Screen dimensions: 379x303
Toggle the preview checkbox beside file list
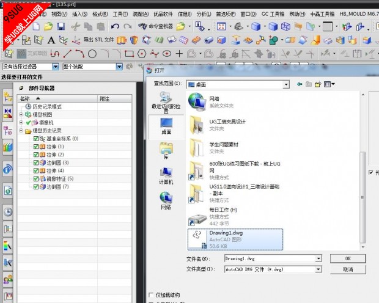tap(371, 172)
